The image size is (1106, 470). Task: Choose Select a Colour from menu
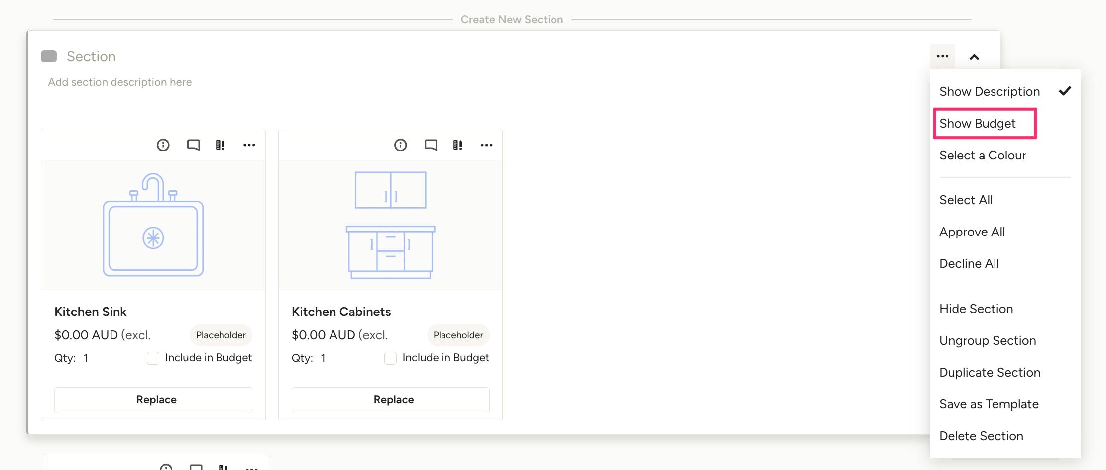click(x=983, y=156)
